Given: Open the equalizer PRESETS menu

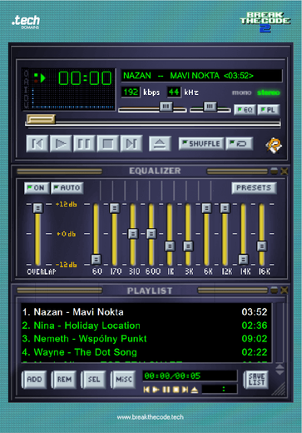Looking at the screenshot, I should (x=254, y=188).
